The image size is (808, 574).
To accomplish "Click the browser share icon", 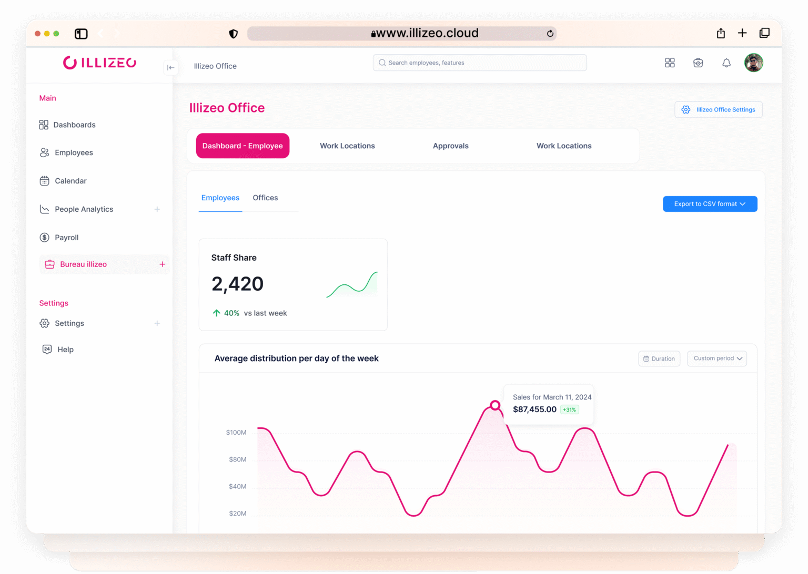I will (721, 34).
